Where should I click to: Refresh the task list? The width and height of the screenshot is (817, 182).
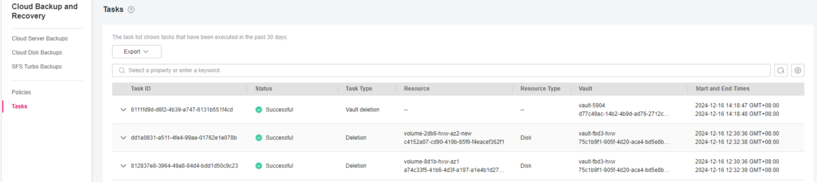coord(781,71)
